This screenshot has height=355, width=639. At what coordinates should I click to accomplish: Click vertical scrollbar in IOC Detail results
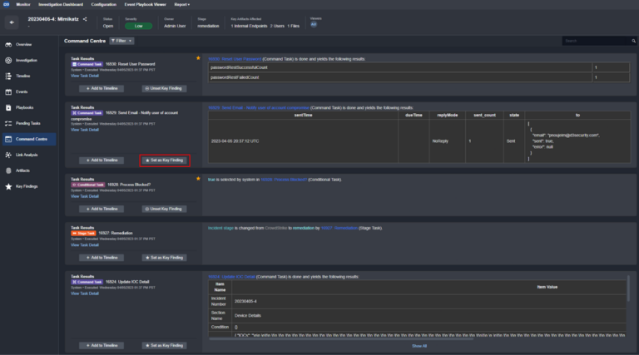628,289
